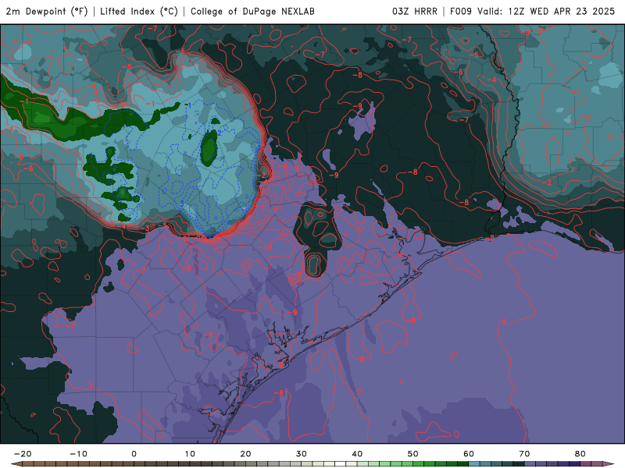Click the -20 label on the color scale
Screen dimensions: 625x468
(x=23, y=454)
